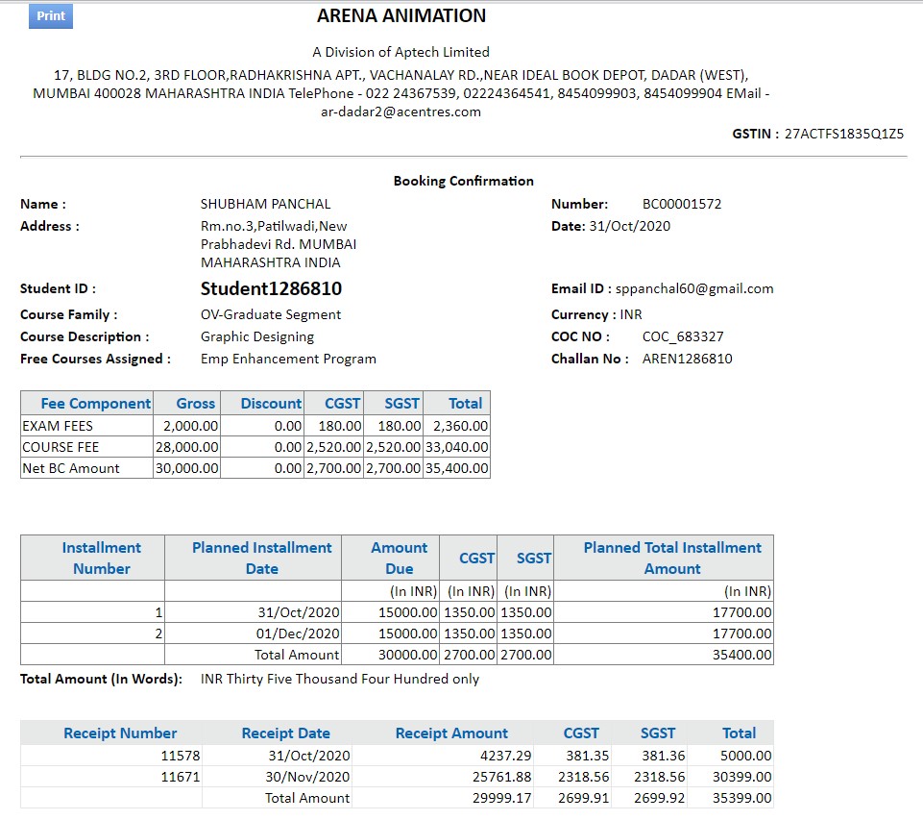Click challan number AREN1286810
This screenshot has height=820, width=923.
click(687, 359)
